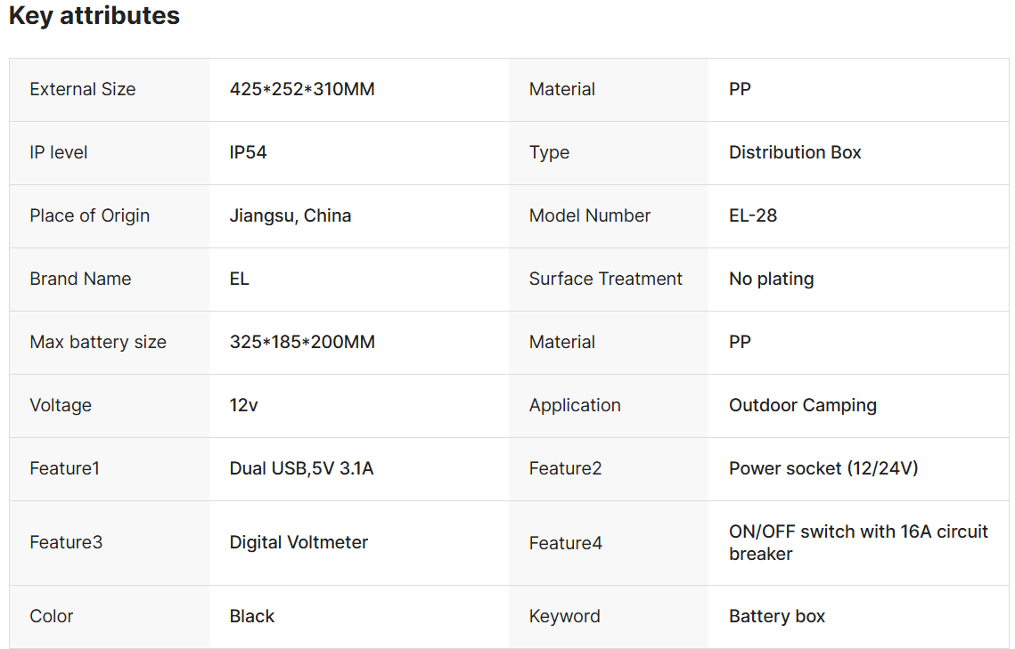Select the "Jiangsu, China" origin value
Screen dimensions: 1015x649
(x=291, y=215)
